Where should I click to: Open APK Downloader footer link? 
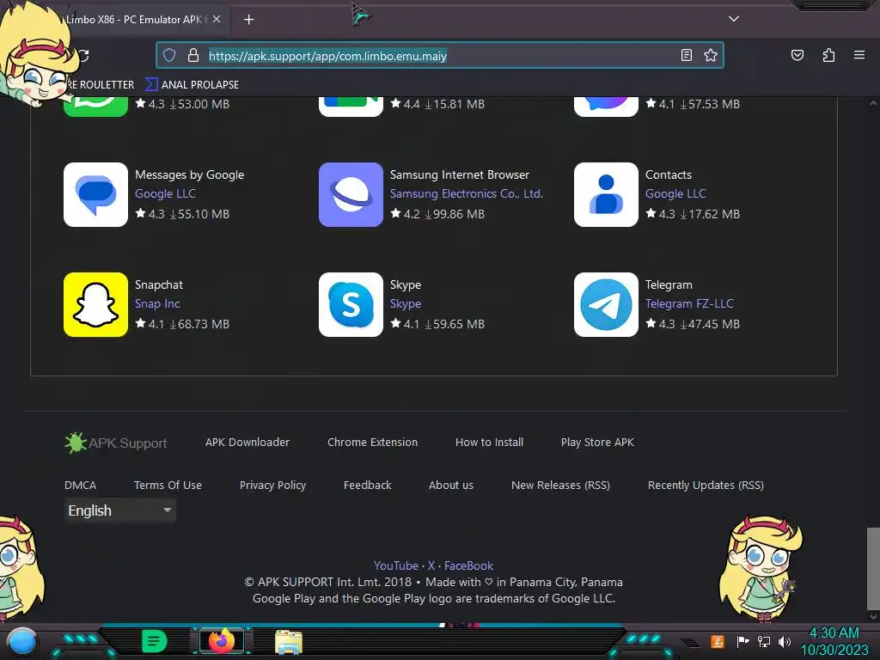click(247, 443)
